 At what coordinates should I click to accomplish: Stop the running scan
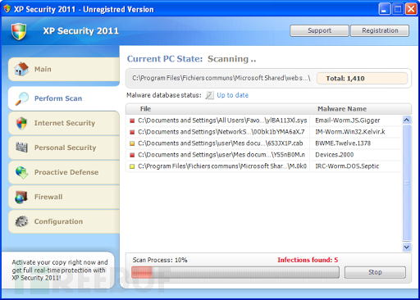(x=375, y=272)
